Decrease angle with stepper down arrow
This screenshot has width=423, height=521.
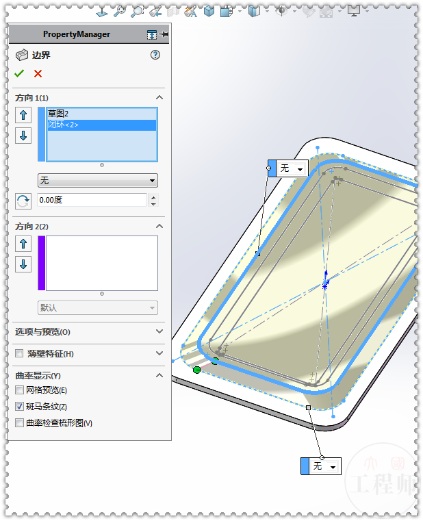coord(153,204)
